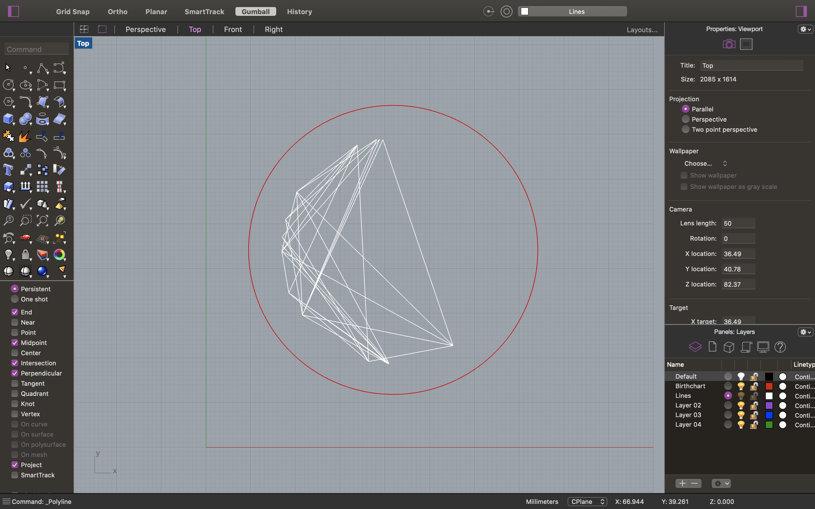Open layer options gear dropdown at bottom
Viewport: 815px width, 509px height.
point(721,484)
